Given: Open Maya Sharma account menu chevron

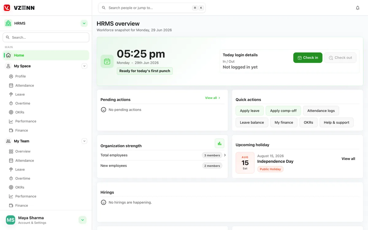Looking at the screenshot, I should (82, 220).
